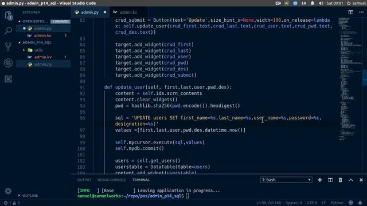Image resolution: width=367 pixels, height=206 pixels.
Task: Click the EXPLORER sidebar title
Action: [x=31, y=12]
